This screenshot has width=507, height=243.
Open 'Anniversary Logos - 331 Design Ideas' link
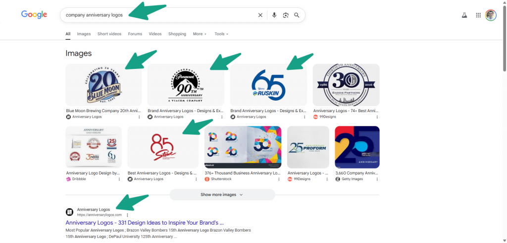145,223
